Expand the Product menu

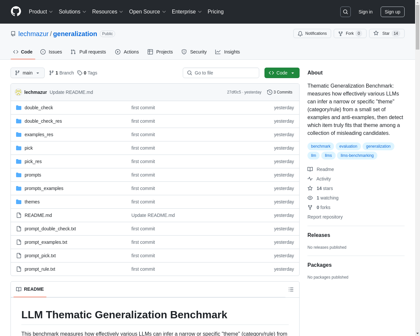click(41, 12)
